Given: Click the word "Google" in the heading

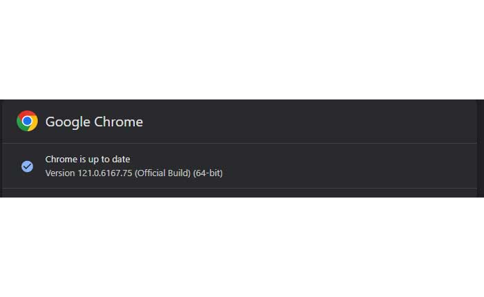Looking at the screenshot, I should coord(67,122).
